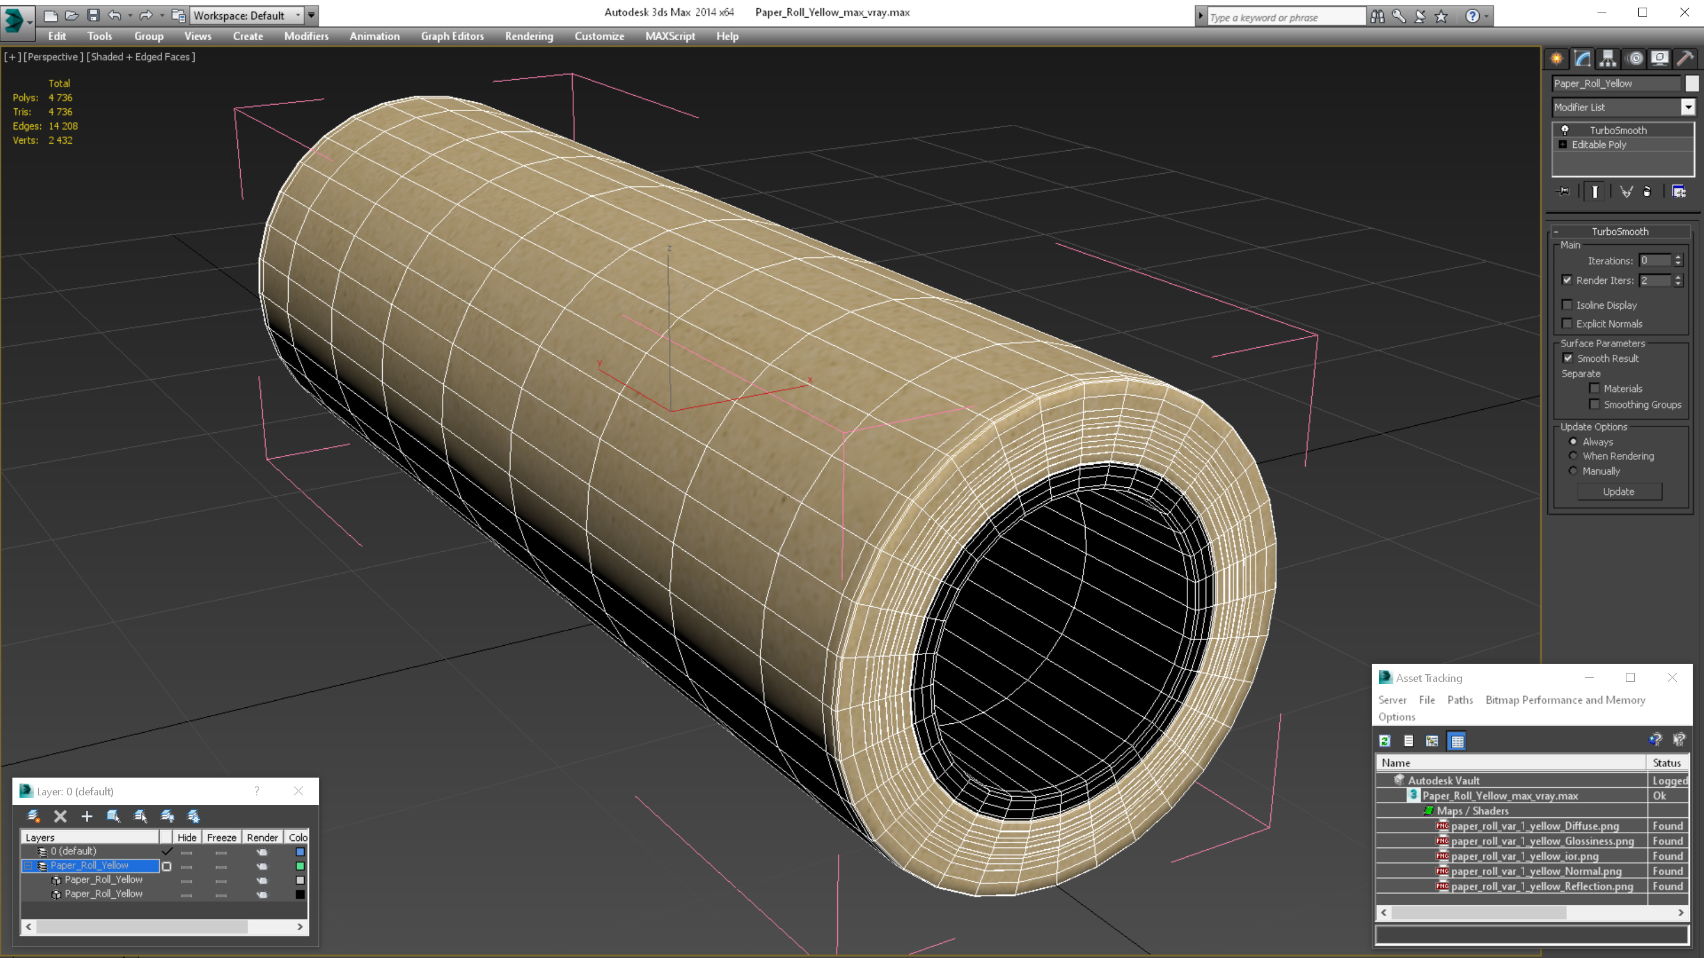
Task: Click Tree View icon in Asset Tracking
Action: pyautogui.click(x=1432, y=741)
